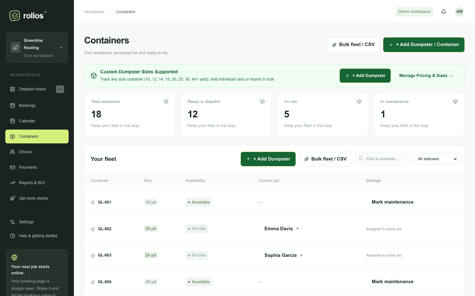
Task: Click the Availability column header
Action: [x=195, y=181]
